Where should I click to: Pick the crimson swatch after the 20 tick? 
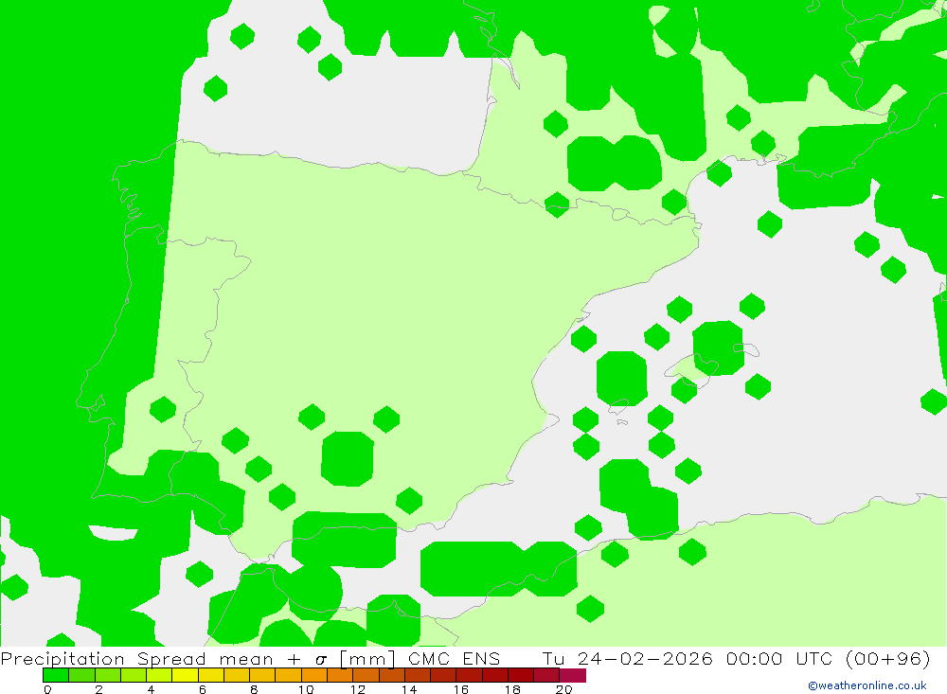pyautogui.click(x=573, y=675)
